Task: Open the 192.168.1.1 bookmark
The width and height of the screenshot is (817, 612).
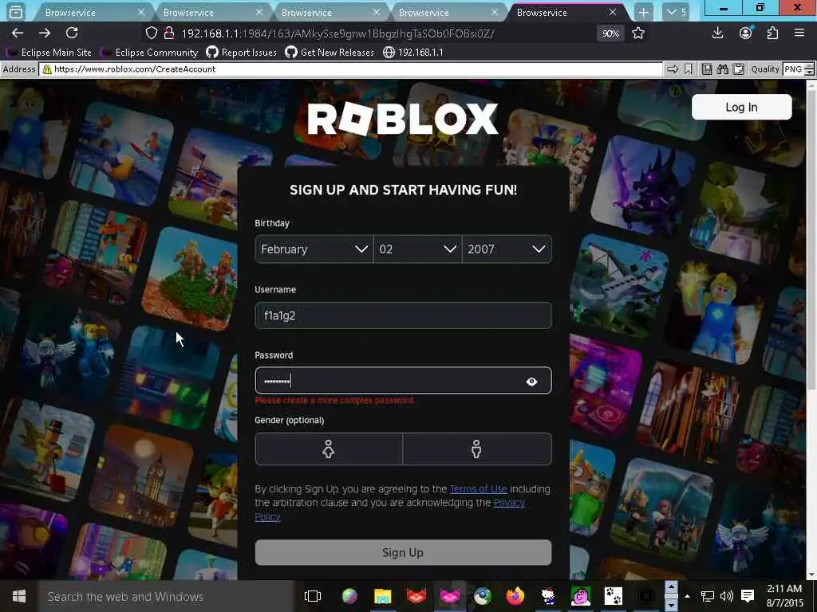Action: 413,53
